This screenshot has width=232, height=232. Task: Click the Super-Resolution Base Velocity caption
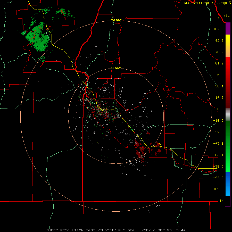pos(116,230)
